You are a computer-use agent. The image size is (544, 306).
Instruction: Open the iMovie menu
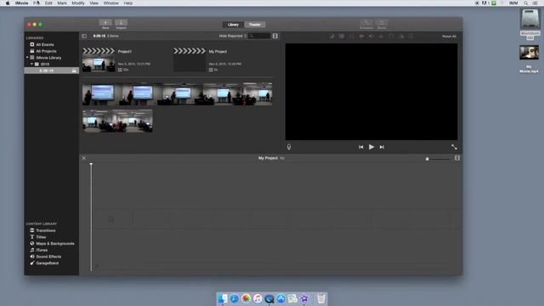tap(22, 3)
